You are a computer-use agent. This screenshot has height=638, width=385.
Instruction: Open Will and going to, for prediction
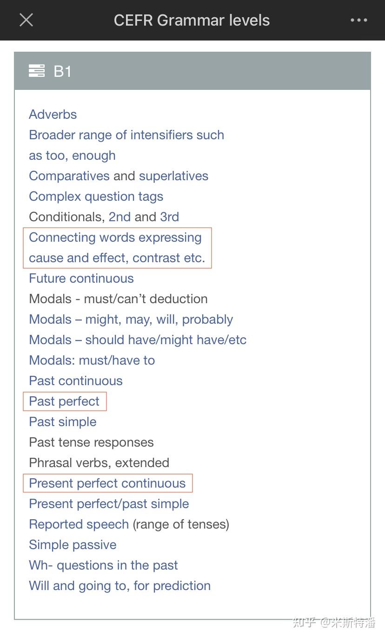[x=119, y=586]
